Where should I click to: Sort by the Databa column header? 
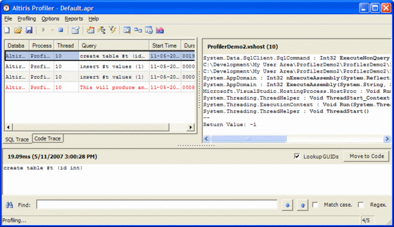[17, 46]
